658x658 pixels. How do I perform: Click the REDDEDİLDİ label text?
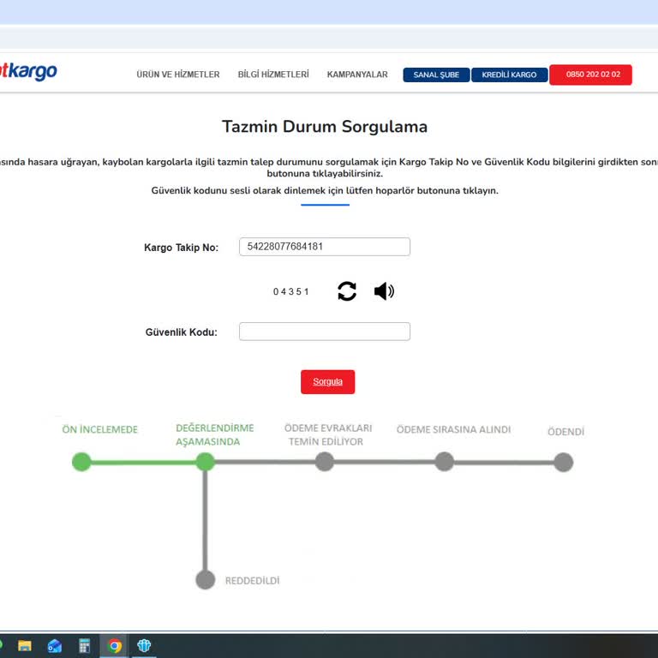[x=252, y=580]
